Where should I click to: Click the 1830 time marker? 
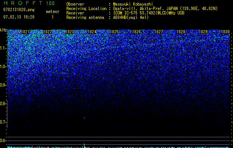[x=226, y=32]
